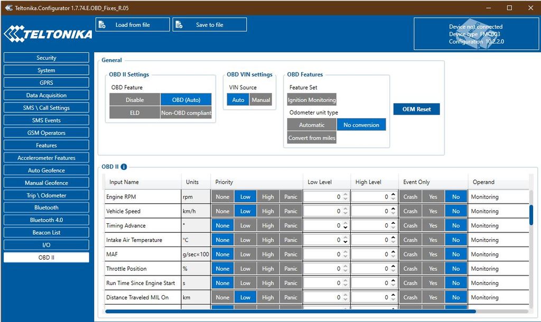This screenshot has width=541, height=322.
Task: Click the Save to file icon
Action: tap(179, 25)
